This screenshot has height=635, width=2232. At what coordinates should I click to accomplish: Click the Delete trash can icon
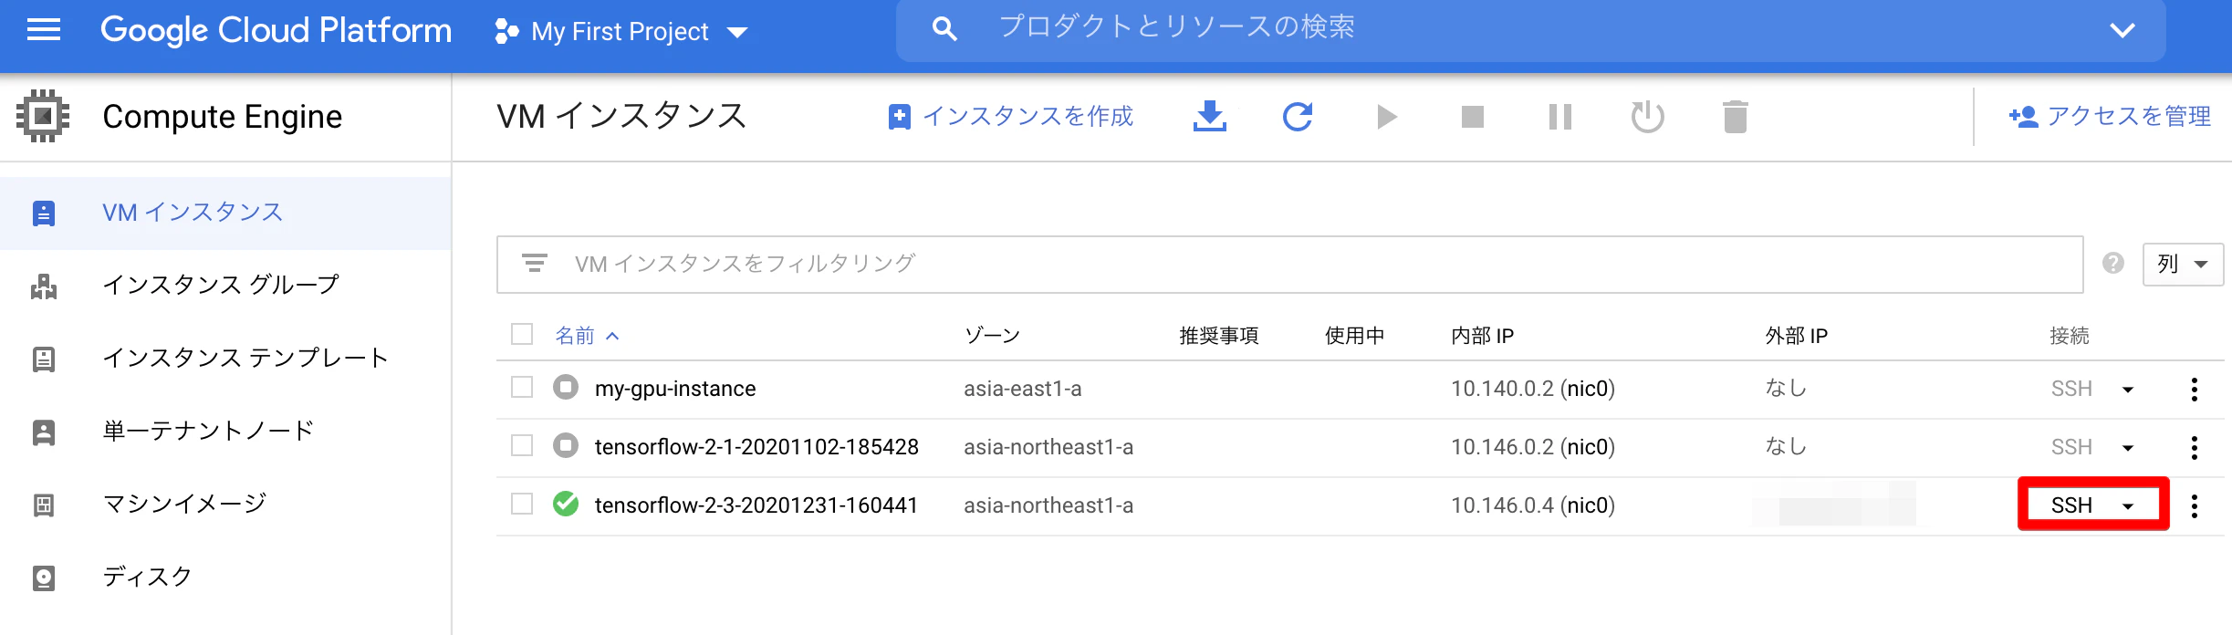click(1735, 117)
